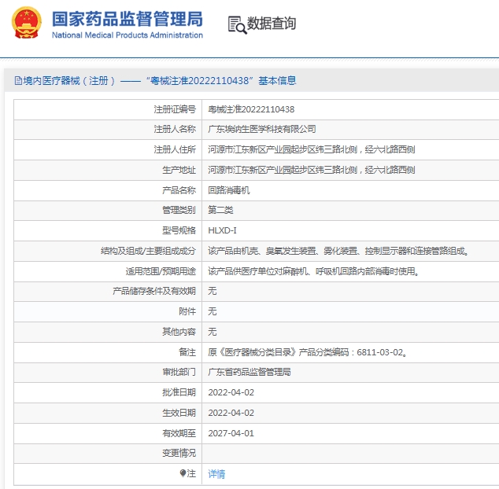This screenshot has width=499, height=489.
Task: Click the 适用范围/预期用途 label
Action: tap(161, 271)
